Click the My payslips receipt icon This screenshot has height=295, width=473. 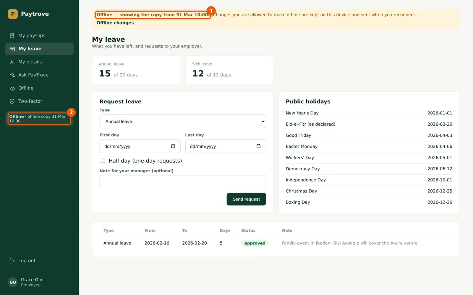(x=12, y=36)
